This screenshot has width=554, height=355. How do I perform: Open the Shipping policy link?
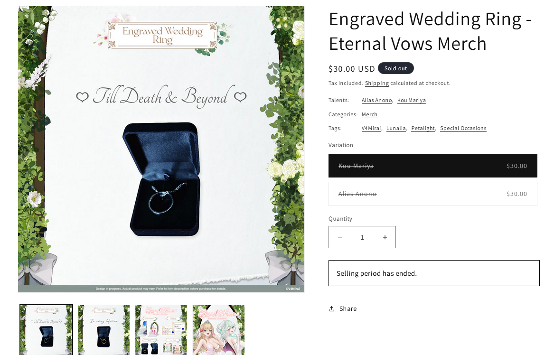point(376,84)
